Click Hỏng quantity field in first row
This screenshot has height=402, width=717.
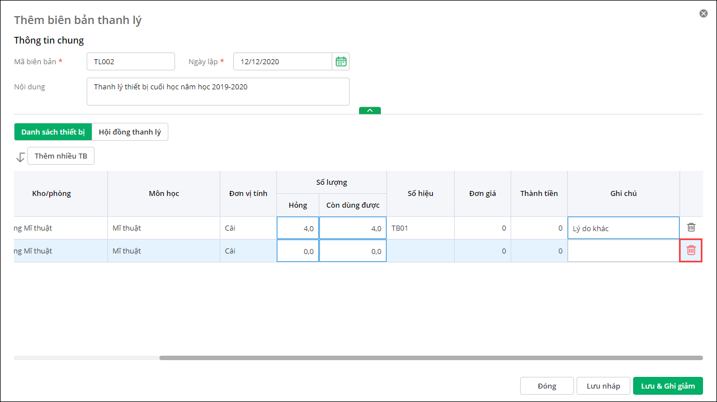coord(298,228)
